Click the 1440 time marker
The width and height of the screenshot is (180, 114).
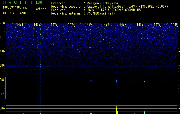coord(174,24)
